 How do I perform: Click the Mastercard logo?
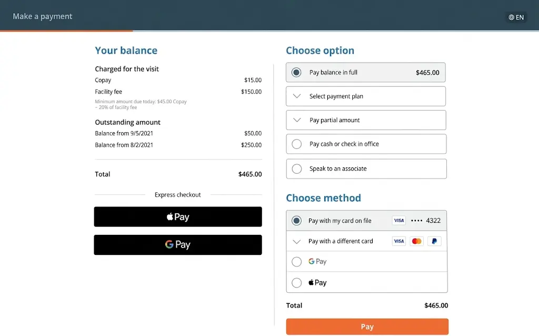tap(417, 241)
